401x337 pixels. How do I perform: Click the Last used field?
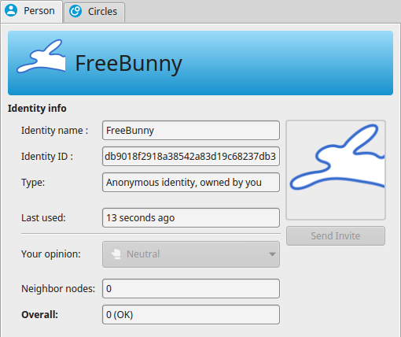click(191, 217)
